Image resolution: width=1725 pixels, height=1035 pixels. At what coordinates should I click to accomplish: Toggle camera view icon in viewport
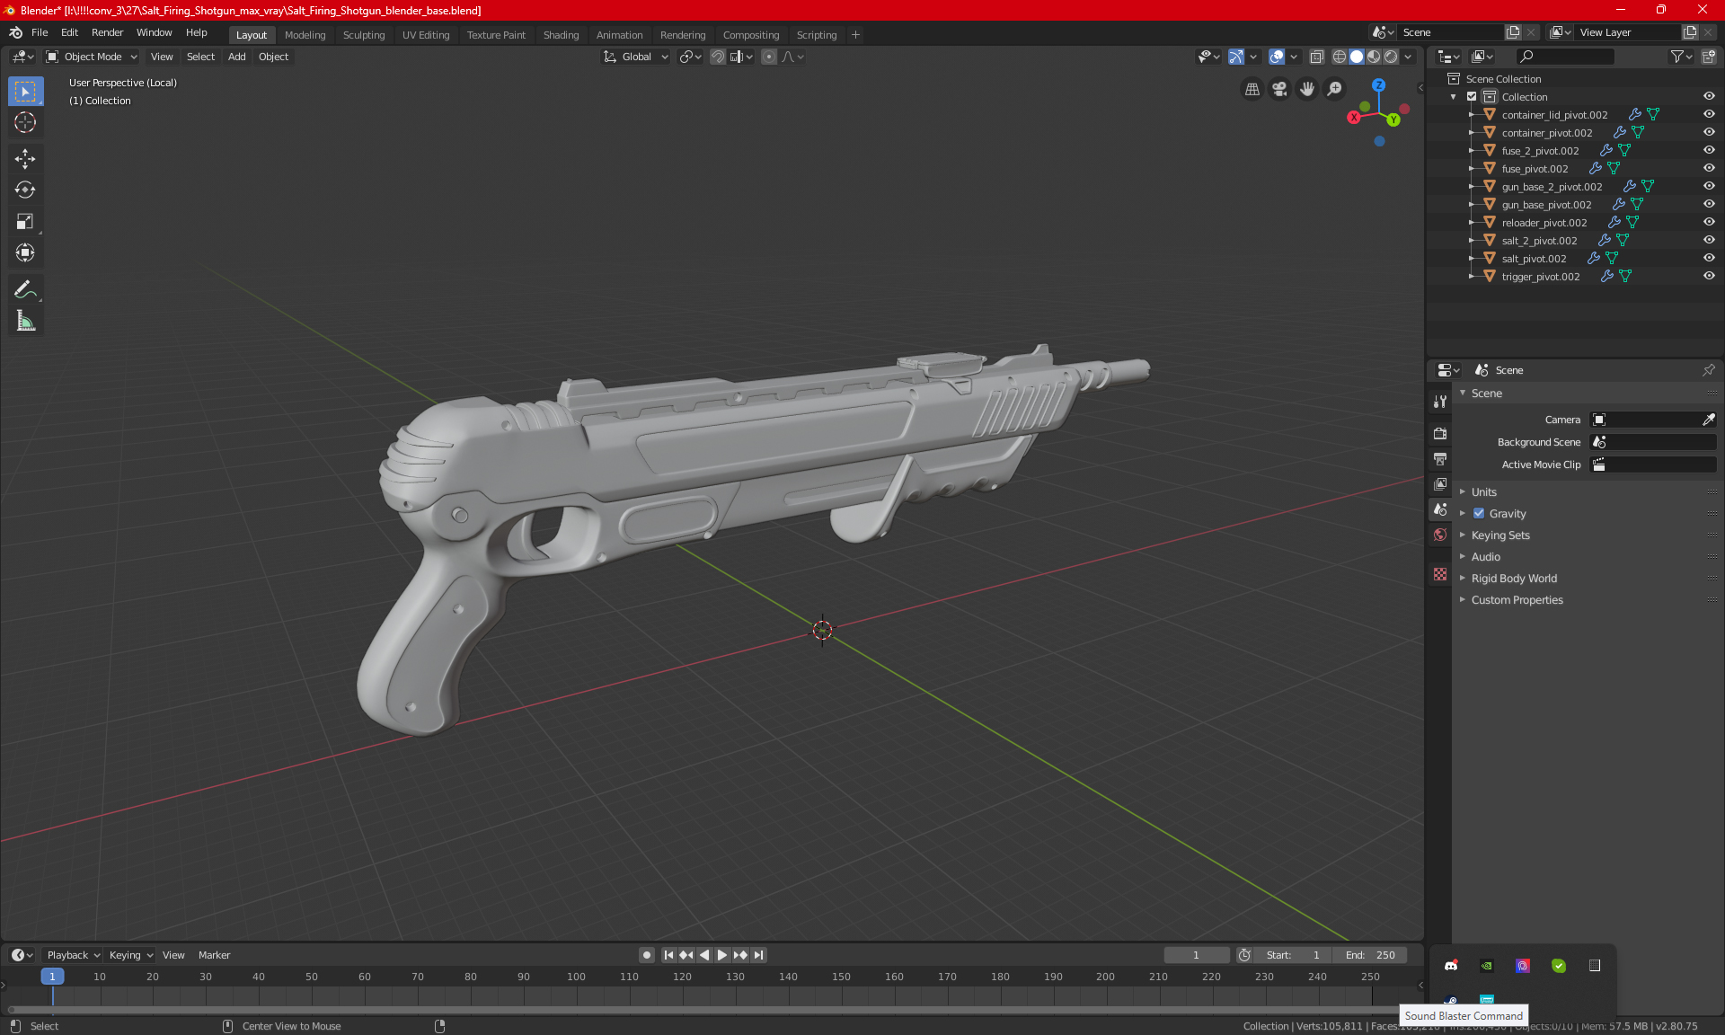click(x=1279, y=89)
